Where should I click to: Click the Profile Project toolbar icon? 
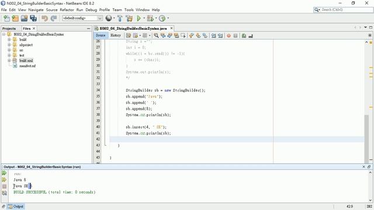(162, 18)
